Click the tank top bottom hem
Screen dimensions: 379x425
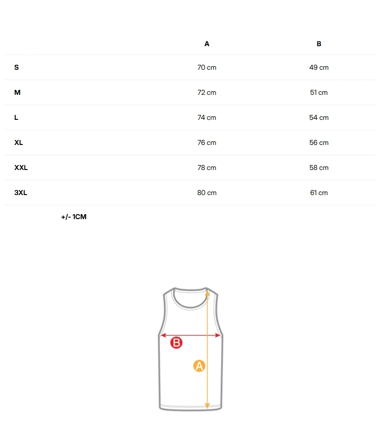[190, 408]
